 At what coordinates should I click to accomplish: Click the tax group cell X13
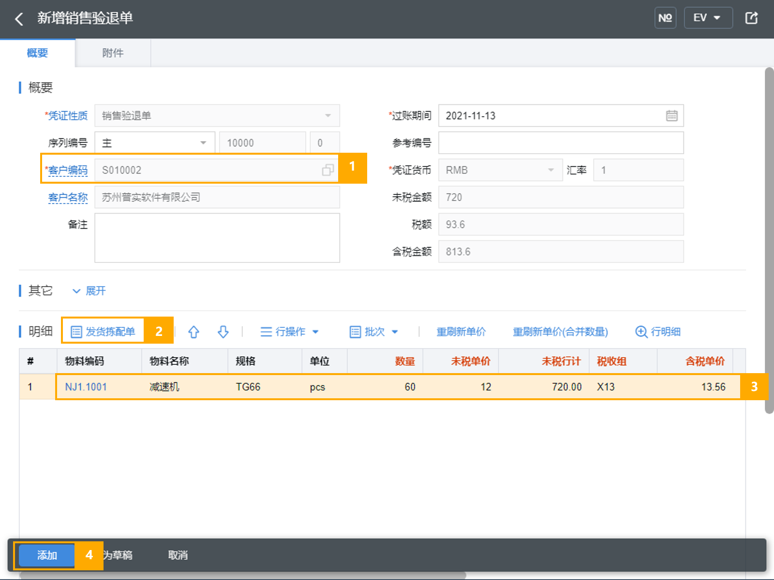[623, 387]
